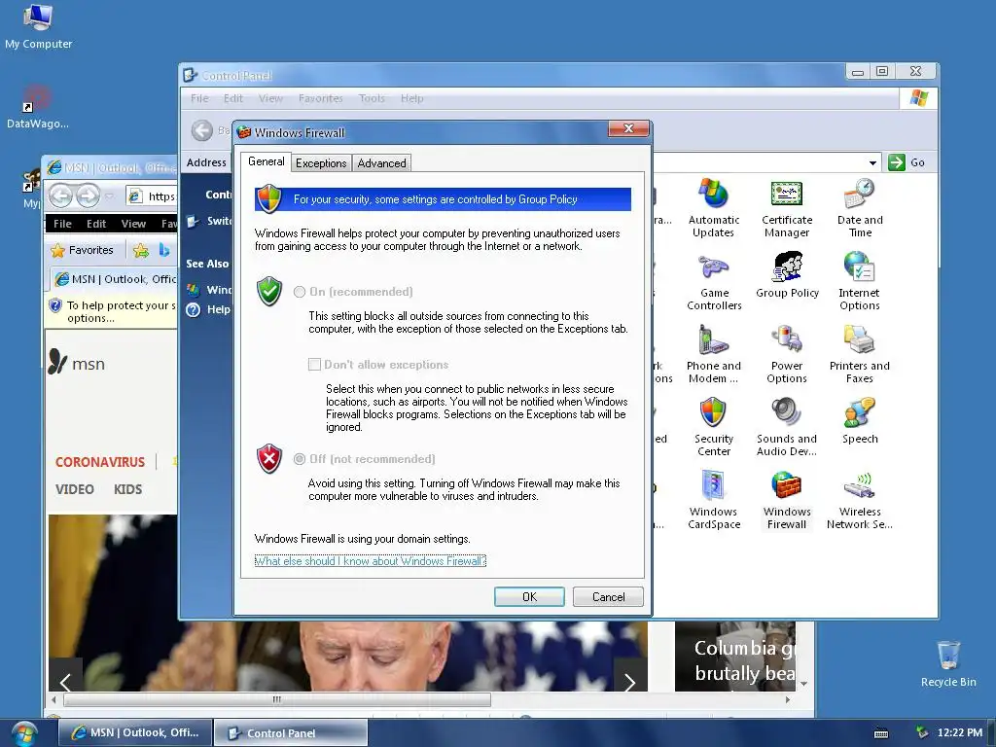Image resolution: width=996 pixels, height=747 pixels.
Task: Check Don't allow exceptions checkbox
Action: click(x=314, y=364)
